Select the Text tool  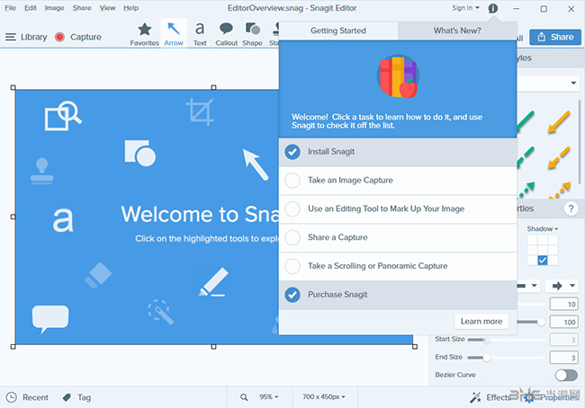(200, 33)
